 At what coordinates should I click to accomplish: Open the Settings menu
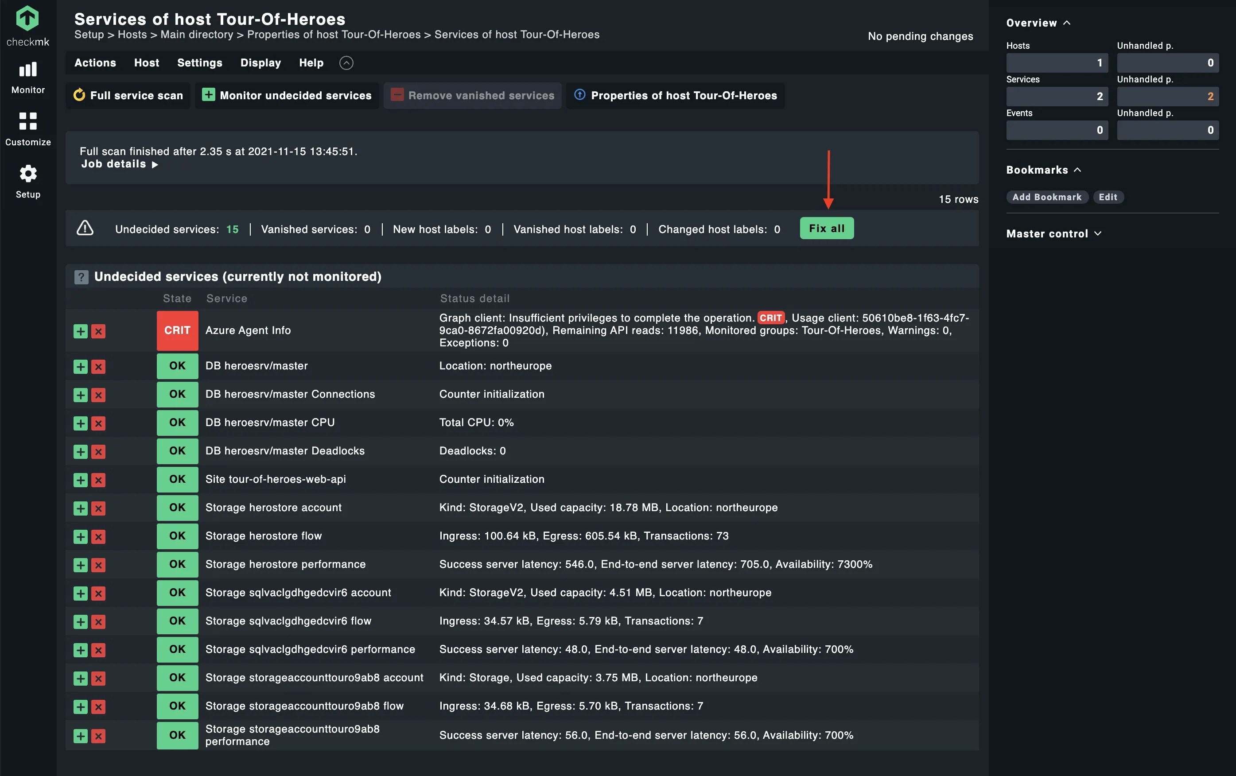pyautogui.click(x=200, y=62)
